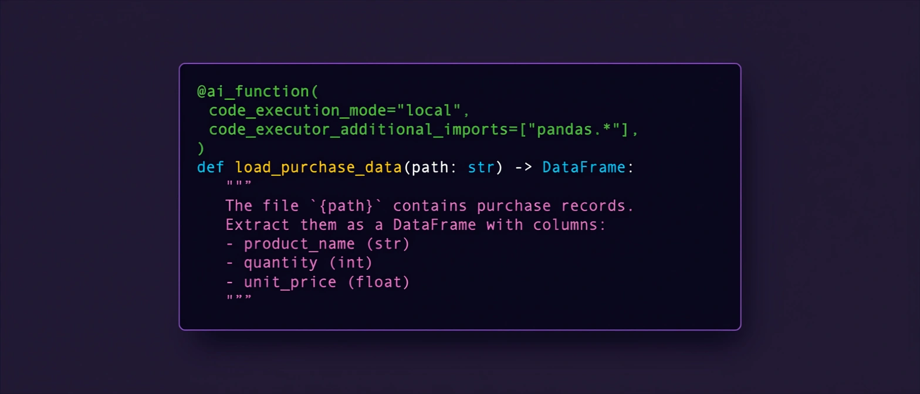Click the @ai_function decorator name
The image size is (920, 394).
point(253,91)
